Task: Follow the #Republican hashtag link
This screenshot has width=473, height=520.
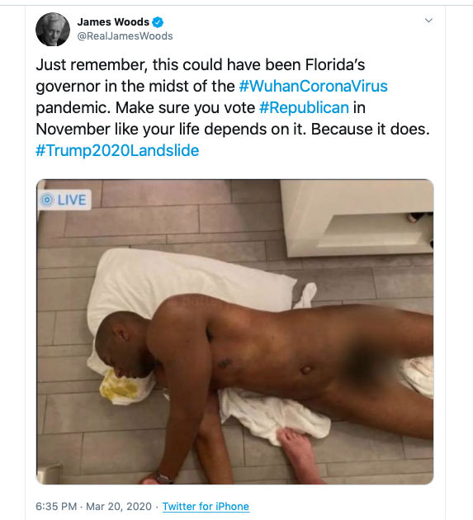Action: tap(304, 108)
